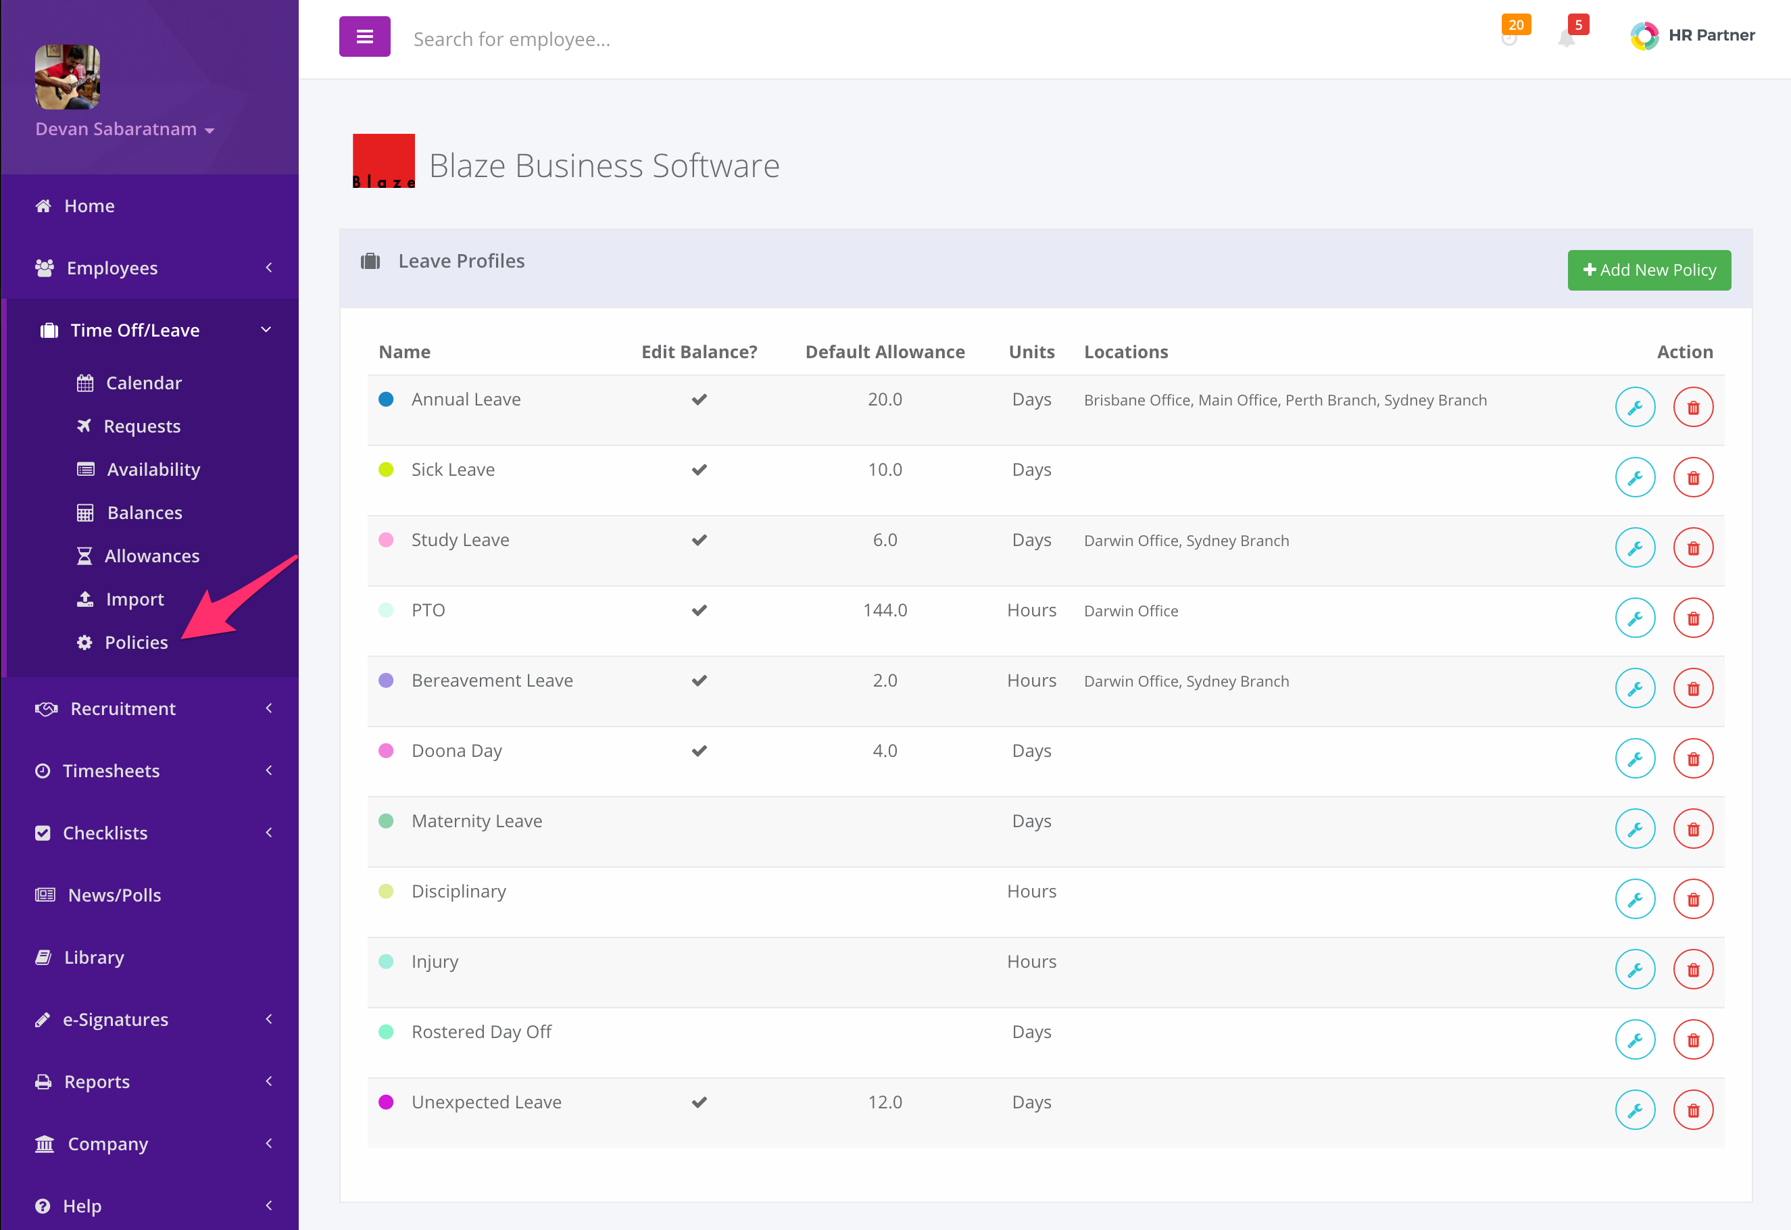Edit the Rostered Day Off policy
Viewport: 1791px width, 1230px height.
coord(1635,1039)
